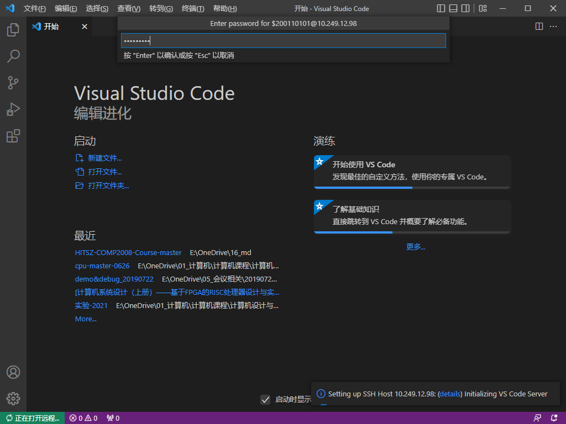This screenshot has width=566, height=424.
Task: Open the Manage gear icon
Action: 13,398
